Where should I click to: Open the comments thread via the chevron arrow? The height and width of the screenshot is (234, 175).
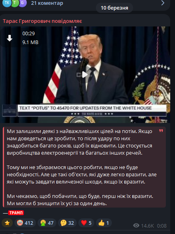click(x=163, y=3)
